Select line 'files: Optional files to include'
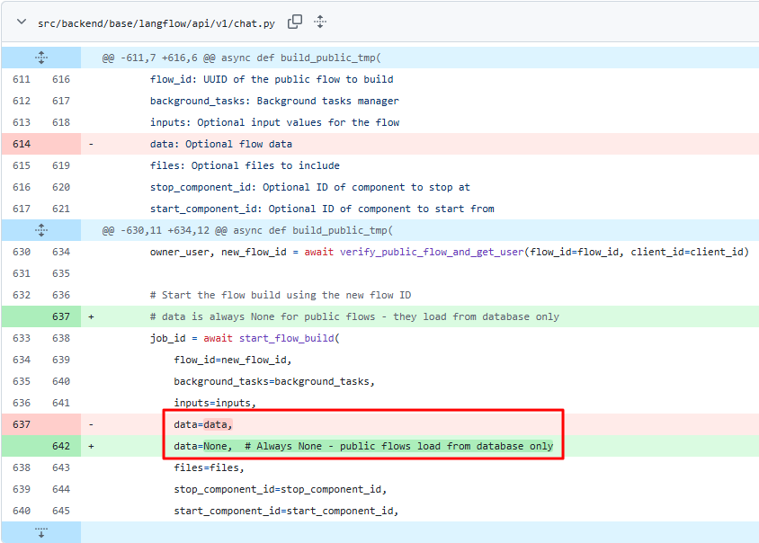Viewport: 759px width, 543px height. pyautogui.click(x=245, y=165)
